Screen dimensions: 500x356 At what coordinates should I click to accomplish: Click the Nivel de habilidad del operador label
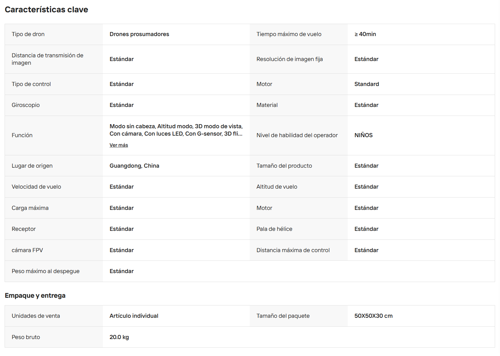pos(297,135)
